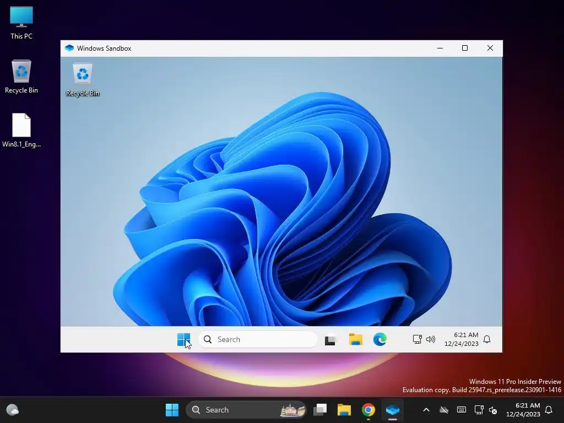This screenshot has width=564, height=423.
Task: Launch File Explorer in the sandbox taskbar
Action: click(x=355, y=339)
